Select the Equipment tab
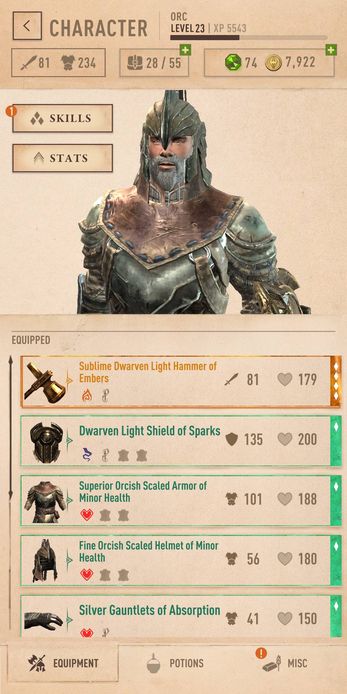Viewport: 347px width, 694px height. tap(63, 663)
